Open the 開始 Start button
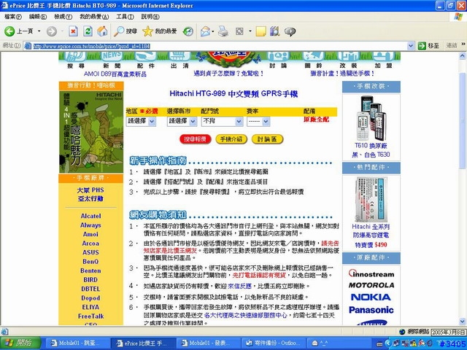 20,343
